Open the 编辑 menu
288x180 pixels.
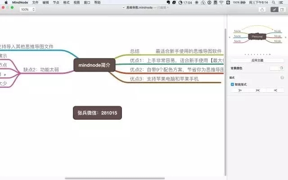point(45,2)
